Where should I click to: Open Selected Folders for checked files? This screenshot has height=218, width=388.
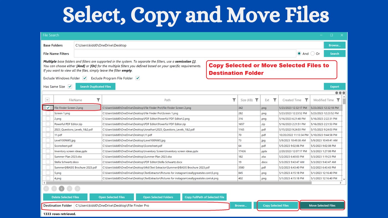[158, 197]
